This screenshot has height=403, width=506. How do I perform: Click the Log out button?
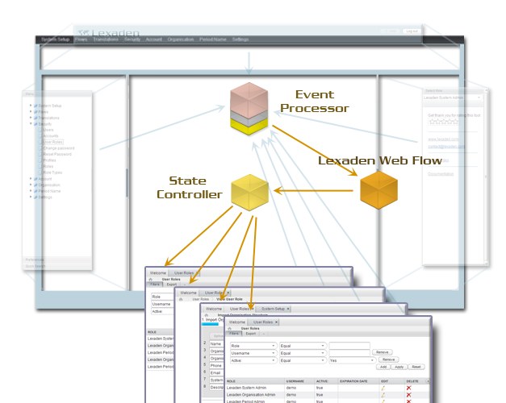click(412, 31)
